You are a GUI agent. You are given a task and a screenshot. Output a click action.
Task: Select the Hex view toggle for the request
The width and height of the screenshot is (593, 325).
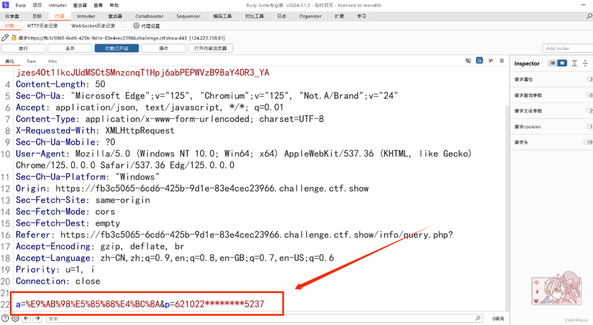(x=52, y=61)
